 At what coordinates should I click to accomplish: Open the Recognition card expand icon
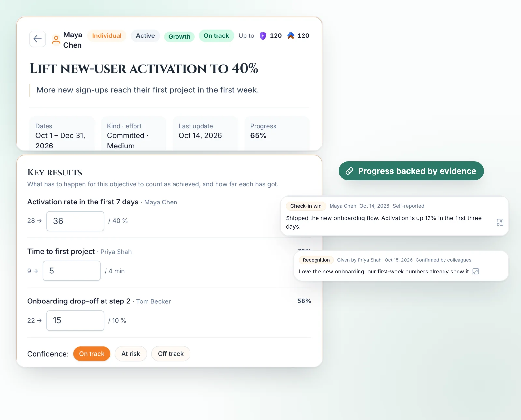476,272
